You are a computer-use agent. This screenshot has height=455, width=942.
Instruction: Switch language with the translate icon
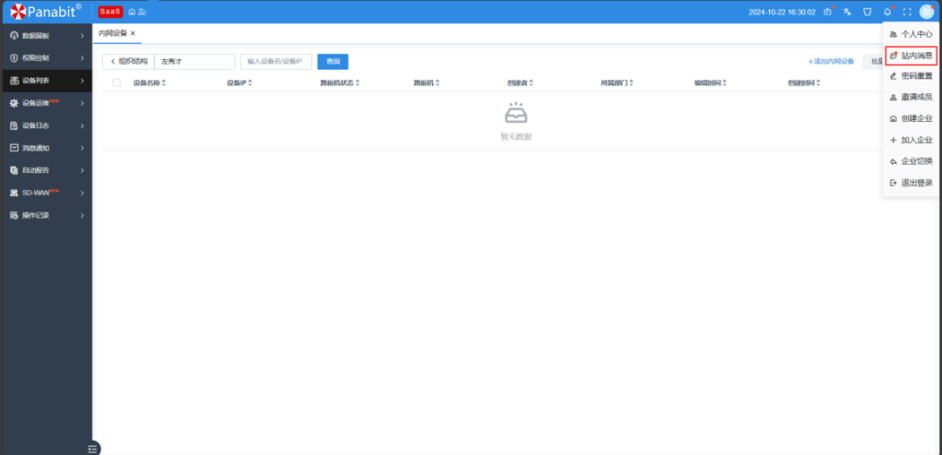click(x=847, y=12)
